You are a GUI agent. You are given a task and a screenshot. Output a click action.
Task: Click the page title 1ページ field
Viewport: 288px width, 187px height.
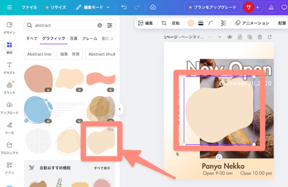(184, 37)
